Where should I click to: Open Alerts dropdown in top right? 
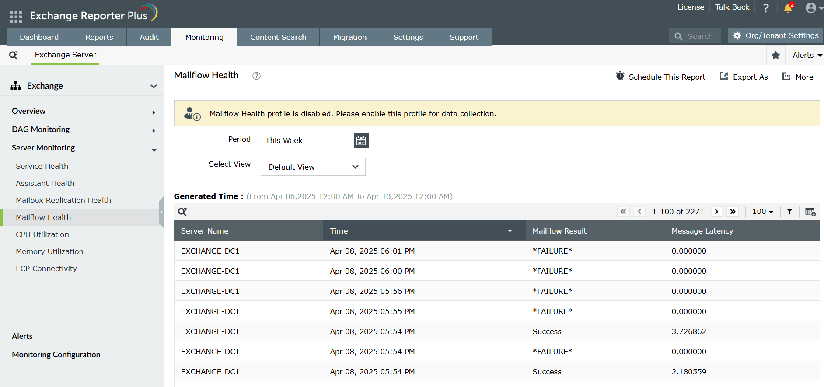tap(807, 55)
